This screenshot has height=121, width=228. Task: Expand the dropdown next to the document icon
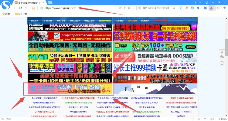(201, 8)
